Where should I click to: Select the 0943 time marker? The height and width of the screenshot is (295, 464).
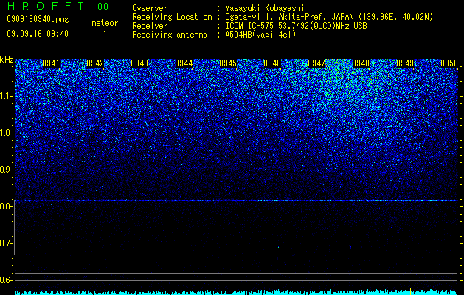139,63
